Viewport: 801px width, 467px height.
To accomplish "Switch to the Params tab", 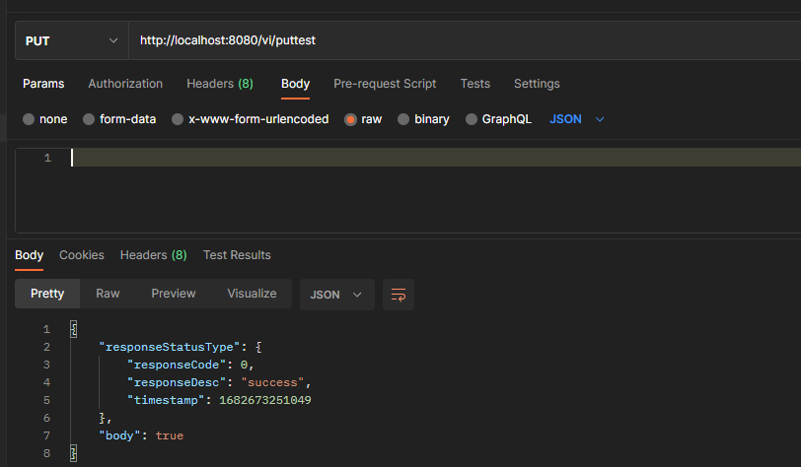I will (43, 84).
